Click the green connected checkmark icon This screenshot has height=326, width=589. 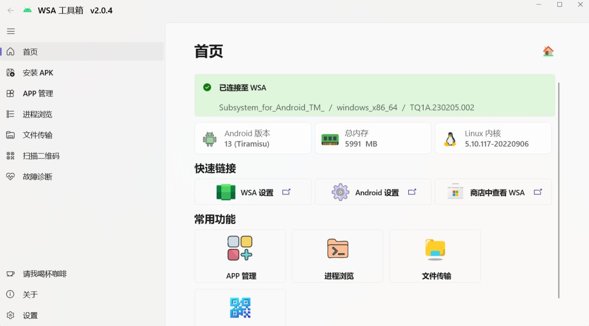point(207,87)
